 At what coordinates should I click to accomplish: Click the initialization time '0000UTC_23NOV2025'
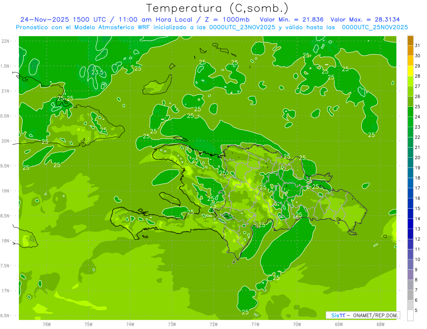242,27
